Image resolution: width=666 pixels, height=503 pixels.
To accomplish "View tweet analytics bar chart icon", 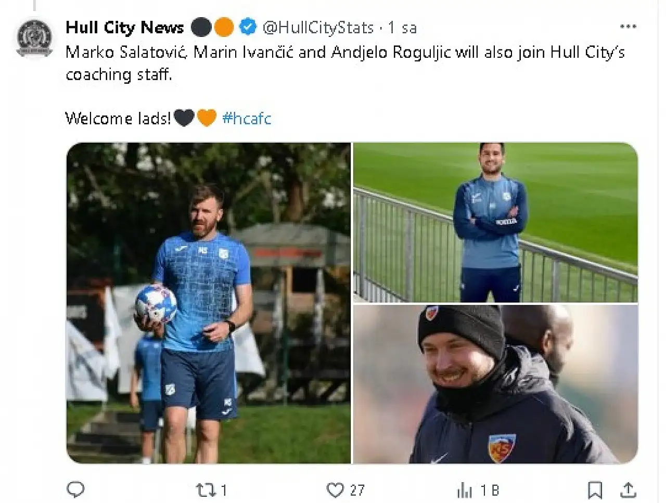I will pos(464,490).
